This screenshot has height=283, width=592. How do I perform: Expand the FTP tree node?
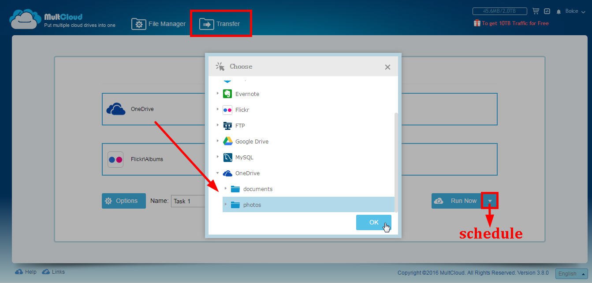click(x=218, y=125)
